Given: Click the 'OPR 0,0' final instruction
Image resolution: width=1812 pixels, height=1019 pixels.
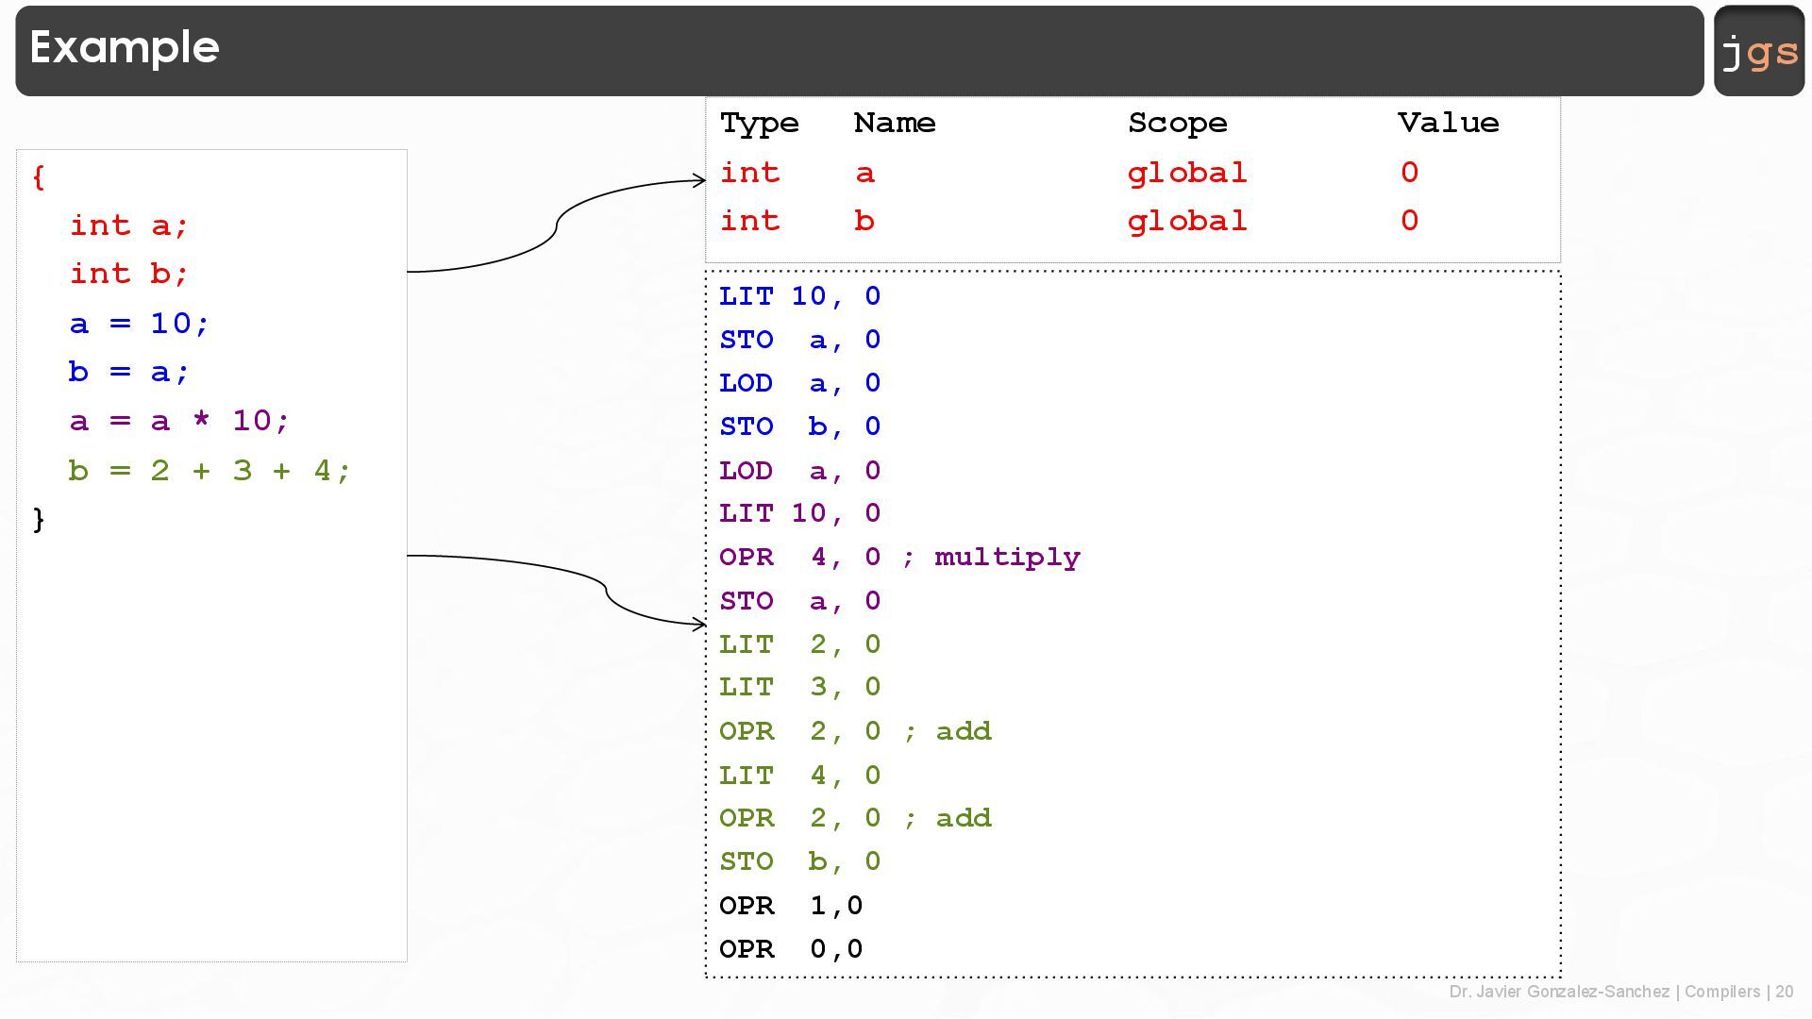Looking at the screenshot, I should [791, 949].
